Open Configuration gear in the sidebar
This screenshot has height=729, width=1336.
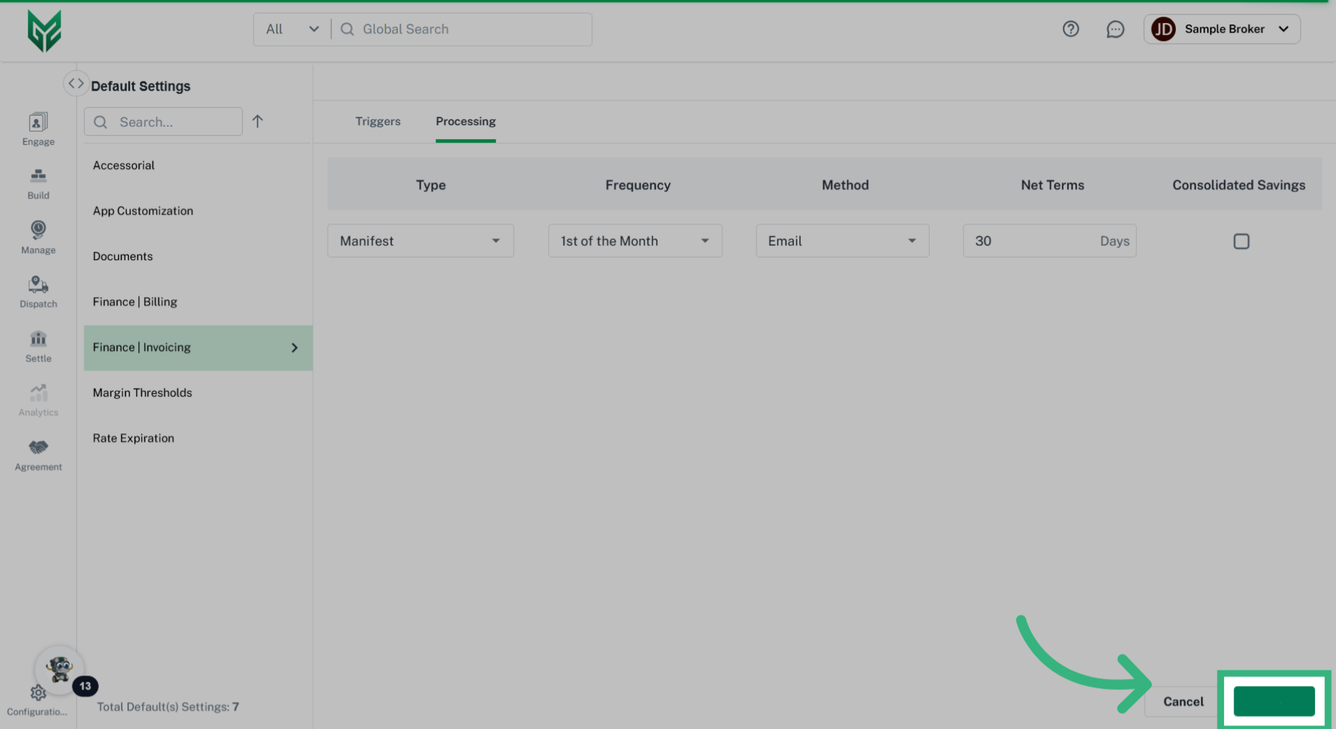(38, 700)
